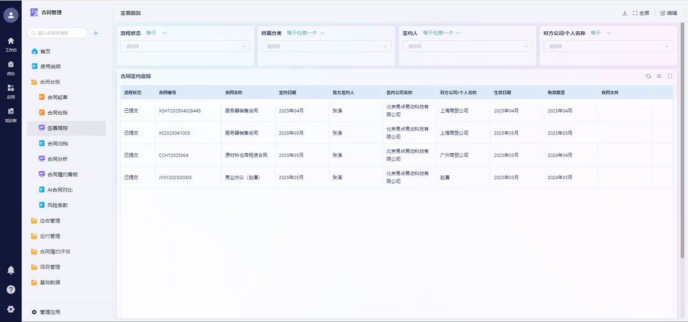Open notifications bell in left rail
This screenshot has width=688, height=322.
coord(11,270)
